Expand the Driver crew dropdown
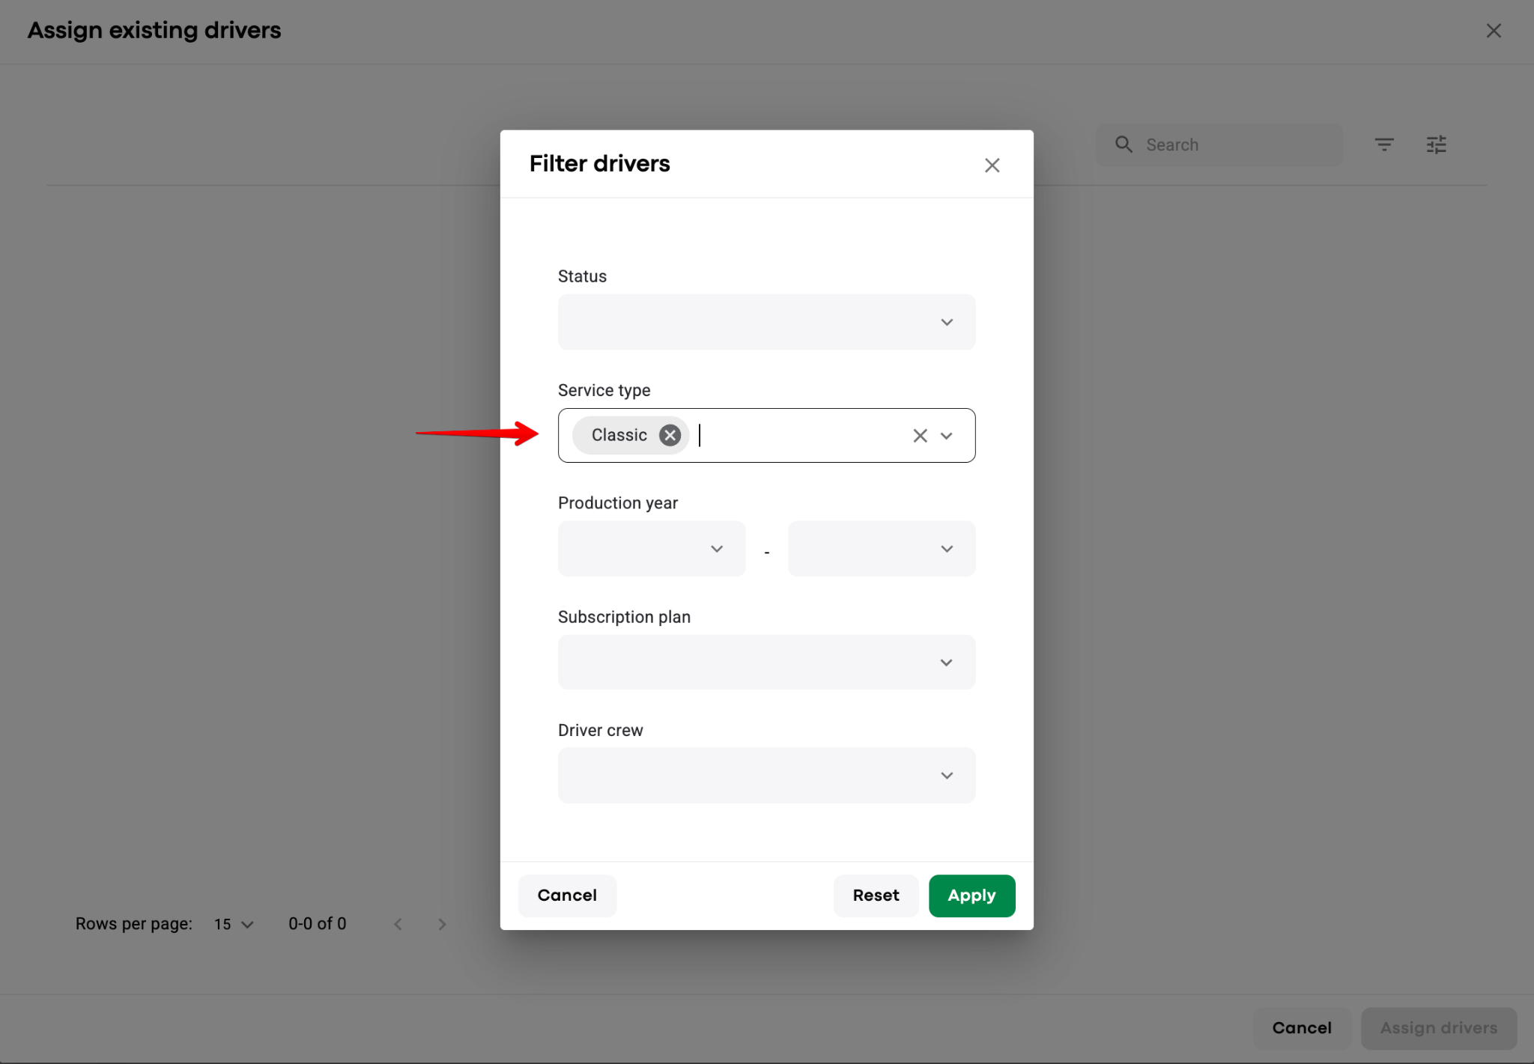This screenshot has height=1064, width=1534. 766,776
